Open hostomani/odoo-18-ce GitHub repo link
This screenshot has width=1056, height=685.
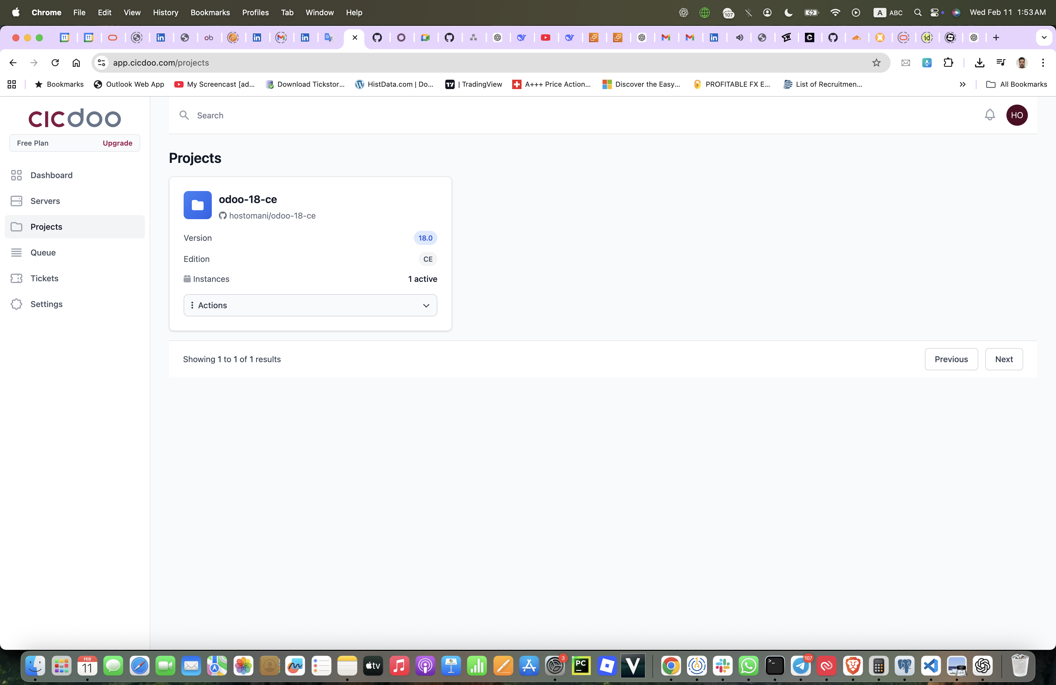click(x=272, y=216)
